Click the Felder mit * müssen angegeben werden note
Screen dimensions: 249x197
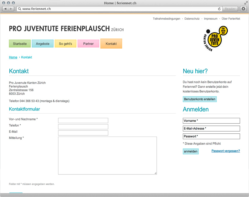click(x=32, y=184)
